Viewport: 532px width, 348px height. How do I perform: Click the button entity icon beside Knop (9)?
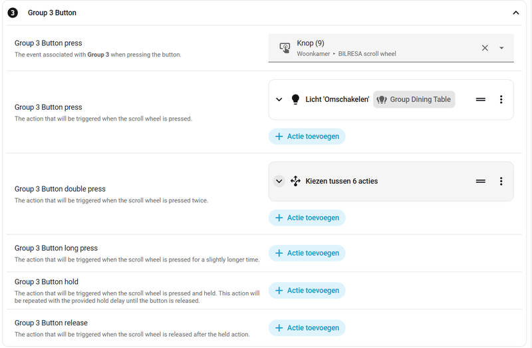coord(285,48)
